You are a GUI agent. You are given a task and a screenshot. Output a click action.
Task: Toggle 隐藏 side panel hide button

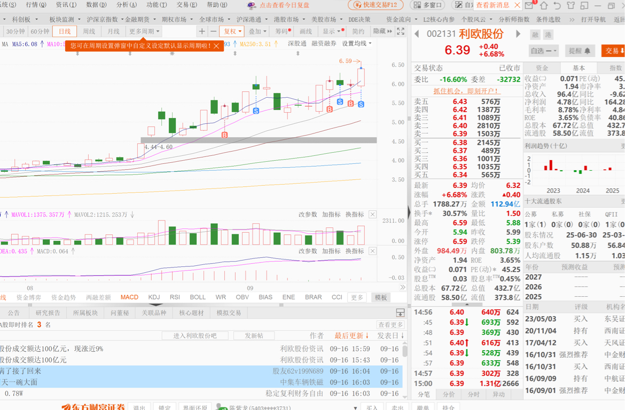(382, 31)
